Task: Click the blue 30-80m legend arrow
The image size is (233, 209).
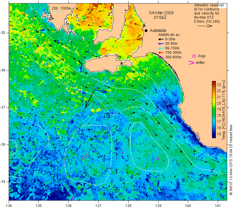Action: pyautogui.click(x=161, y=44)
